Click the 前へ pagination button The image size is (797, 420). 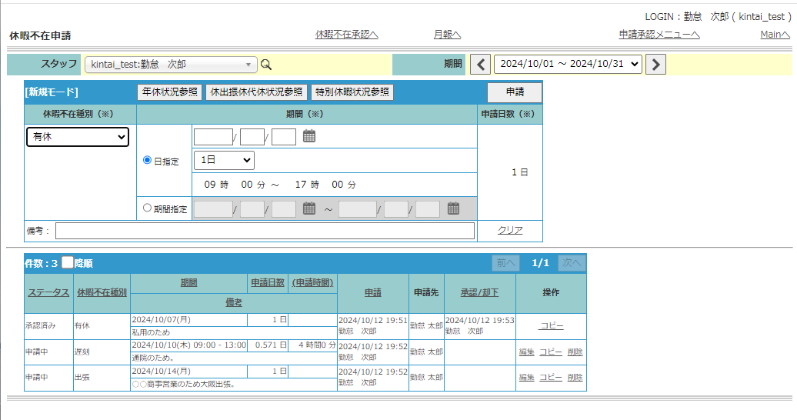[x=505, y=263]
